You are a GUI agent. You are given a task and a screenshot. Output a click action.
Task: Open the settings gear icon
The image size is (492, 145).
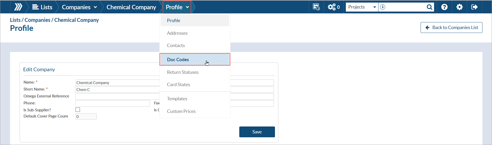coord(459,7)
